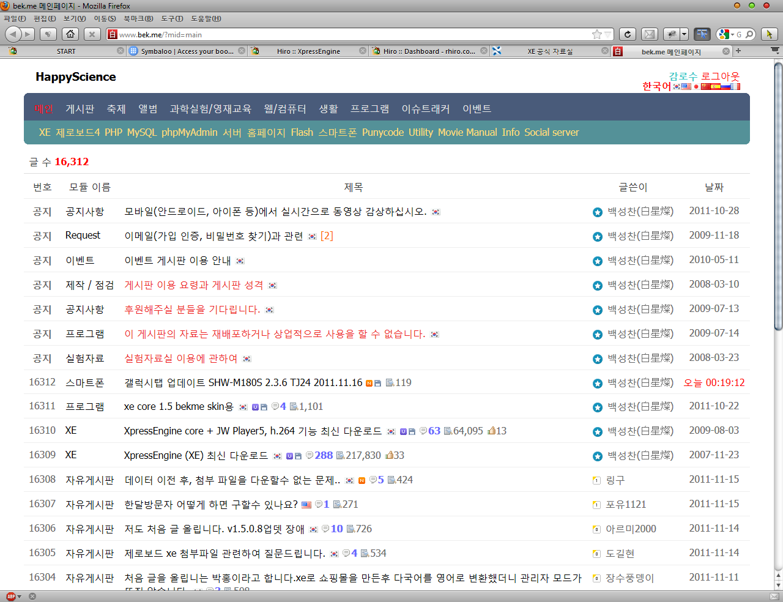Select Spanish flag language icon

pos(716,87)
